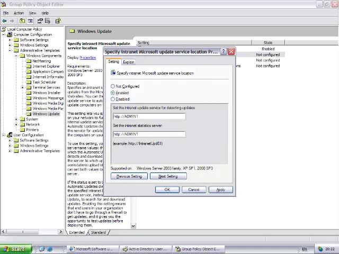
Task: Expand Software Settings under Computer Configuration
Action: [x=10, y=40]
